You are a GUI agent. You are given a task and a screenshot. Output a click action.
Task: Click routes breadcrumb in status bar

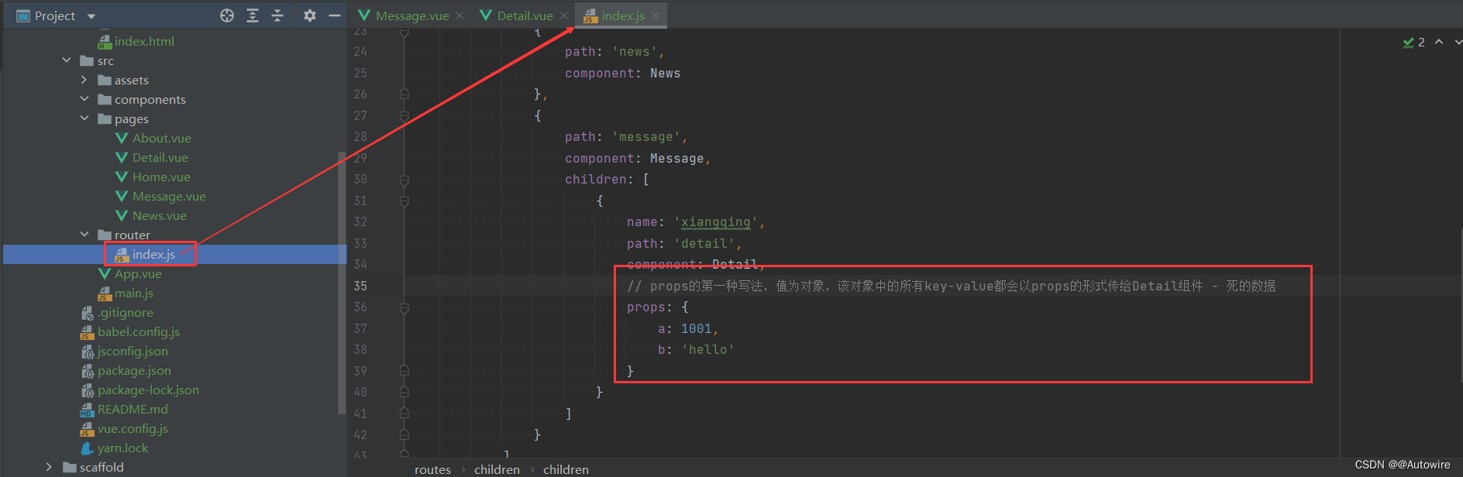pos(432,469)
